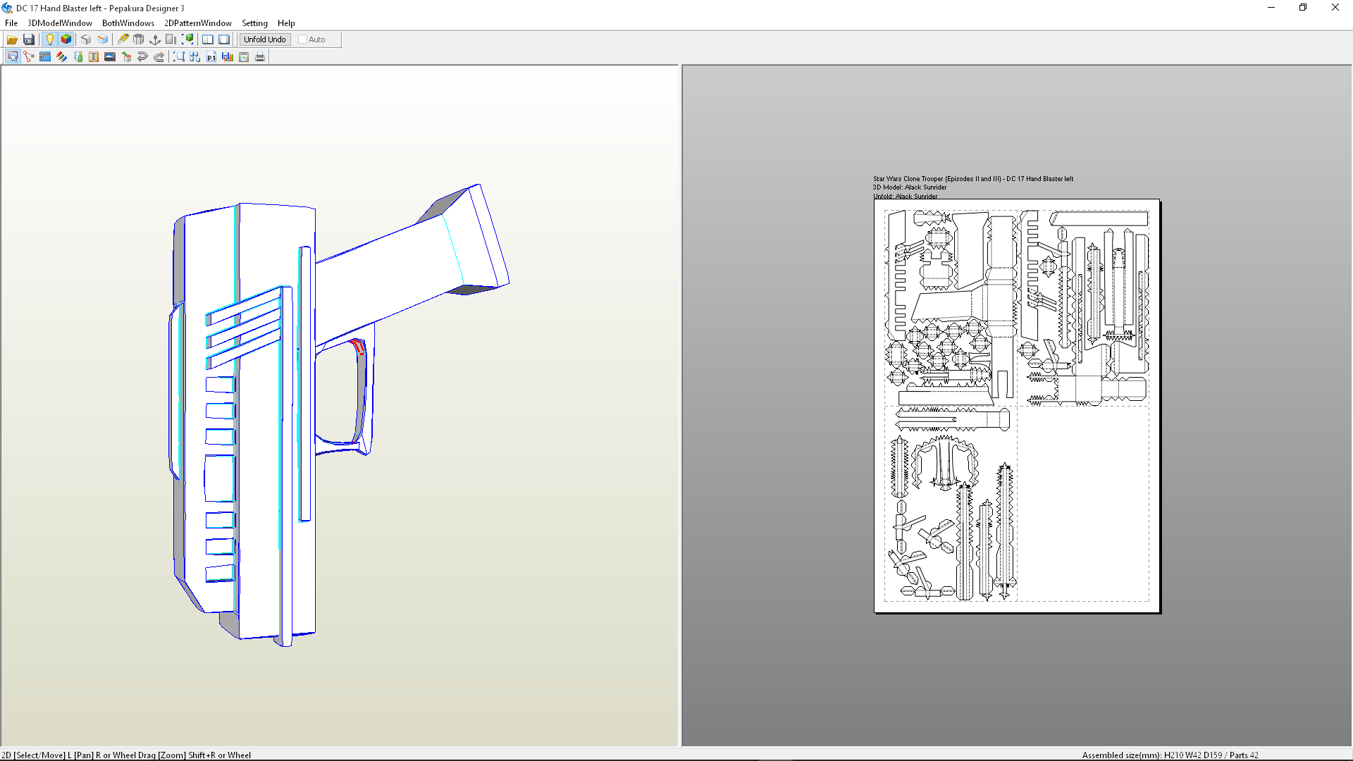Select the knife open-edges tool
The width and height of the screenshot is (1353, 761).
(x=123, y=39)
